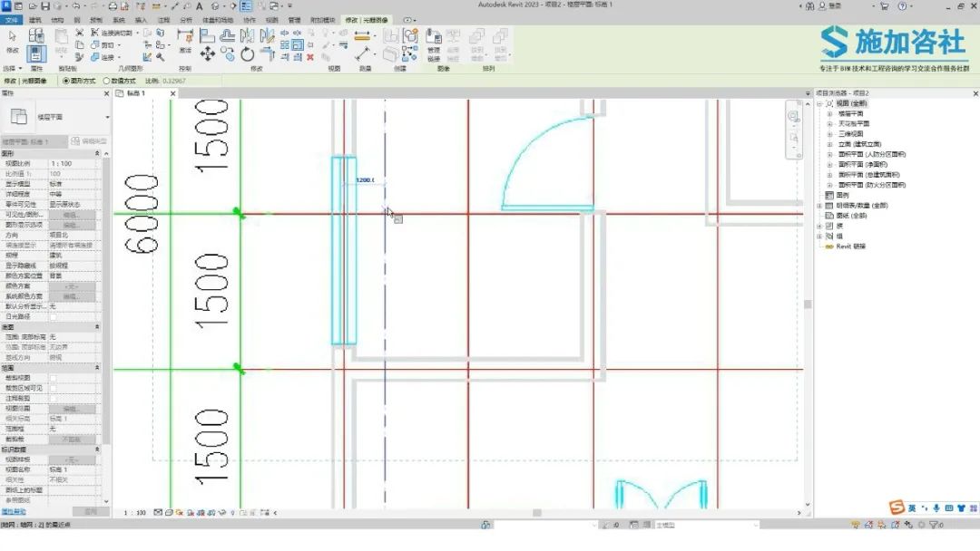The width and height of the screenshot is (980, 551).
Task: Expand the 三维视图 tree node
Action: pyautogui.click(x=829, y=134)
